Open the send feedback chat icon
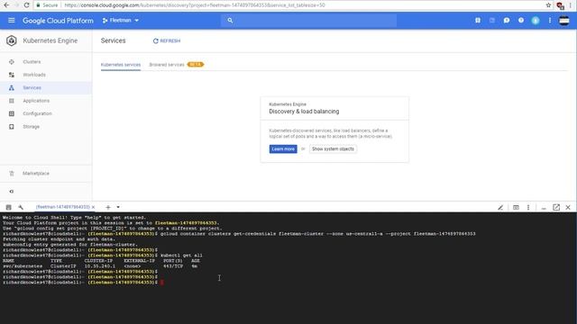 pos(507,20)
